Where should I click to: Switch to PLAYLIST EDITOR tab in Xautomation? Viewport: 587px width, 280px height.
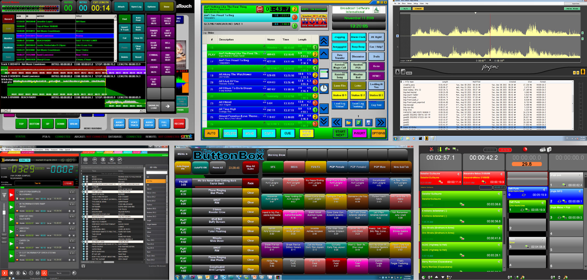coord(28,152)
